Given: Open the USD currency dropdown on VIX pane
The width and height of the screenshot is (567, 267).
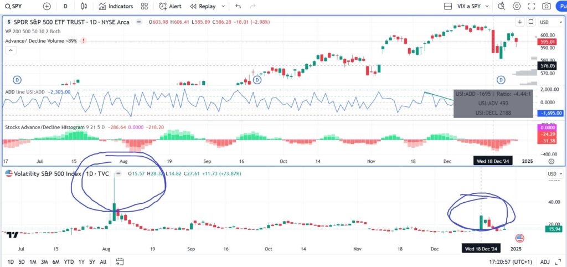Looking at the screenshot, I should (554, 174).
